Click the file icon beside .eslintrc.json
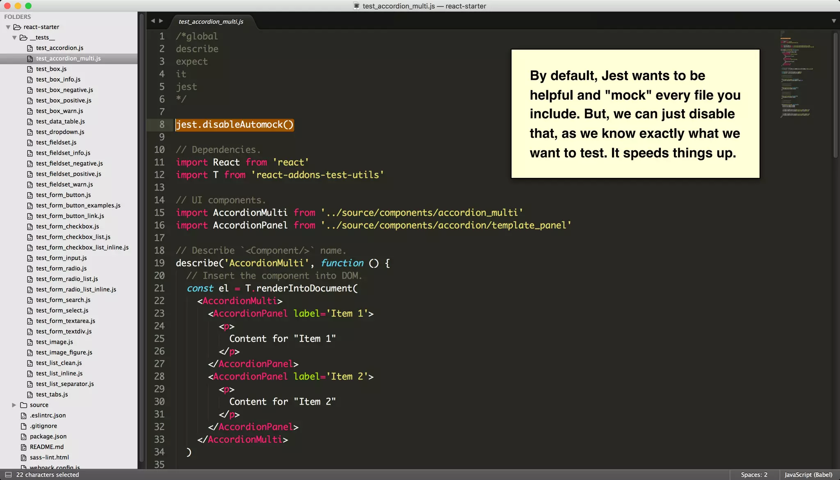The height and width of the screenshot is (480, 840). point(24,416)
